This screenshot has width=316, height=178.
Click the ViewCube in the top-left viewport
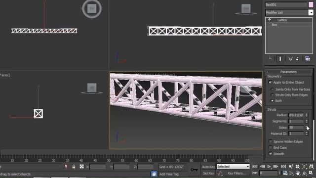(x=92, y=9)
